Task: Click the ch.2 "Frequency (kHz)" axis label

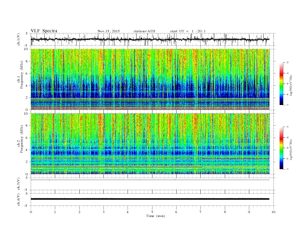Action: pos(22,138)
